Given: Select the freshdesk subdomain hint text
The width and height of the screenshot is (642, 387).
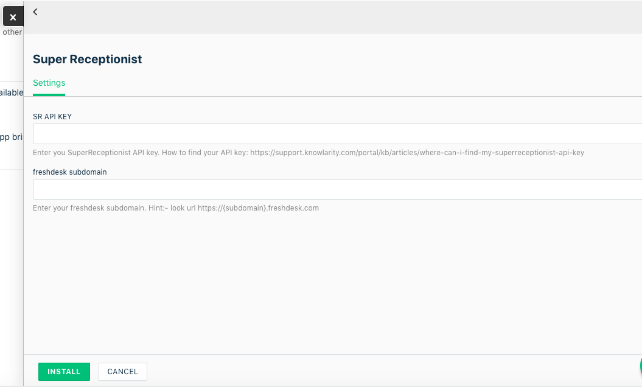Looking at the screenshot, I should click(176, 208).
